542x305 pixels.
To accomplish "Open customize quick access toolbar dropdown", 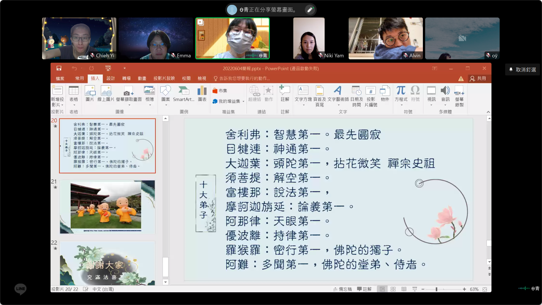I will pyautogui.click(x=124, y=68).
